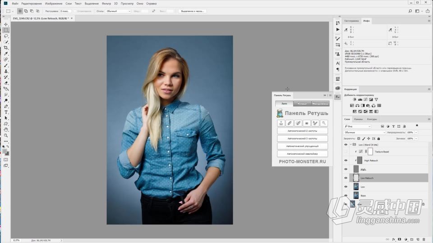Screen dimensions: 433x243
Task: Select the Move tool in the toolbar
Action: (6, 24)
